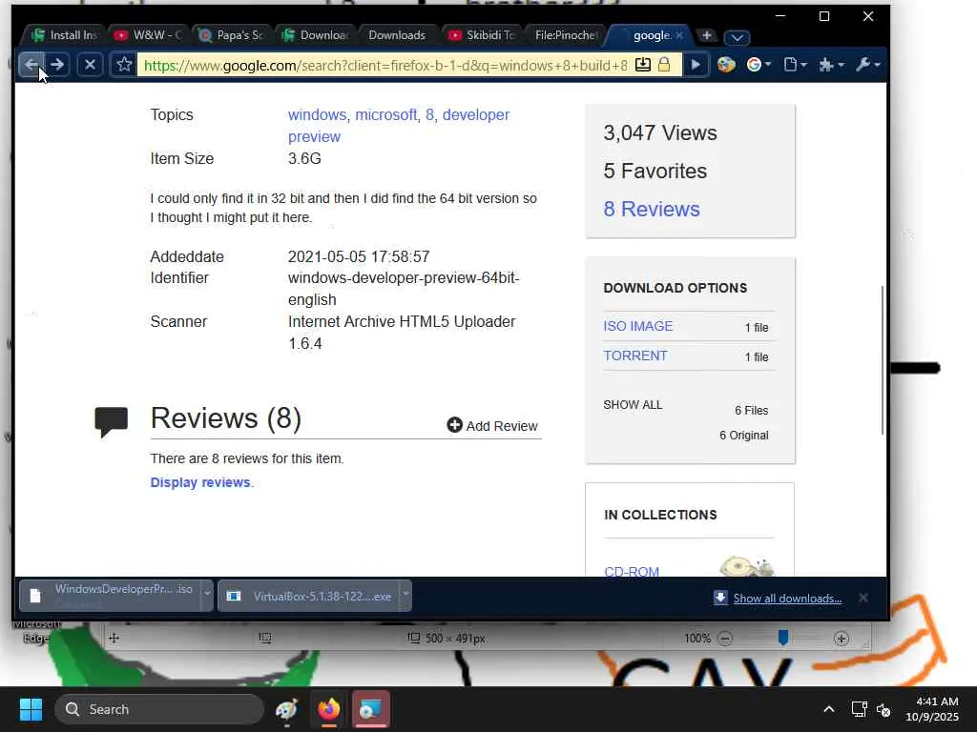Open the VirtualBox-5.1.38 exe download item
This screenshot has width=977, height=732.
pyautogui.click(x=310, y=596)
